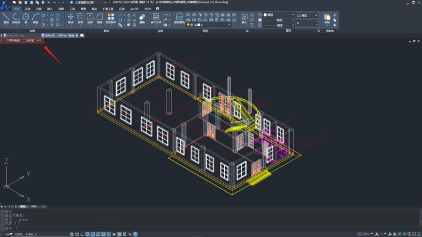
Task: Click the object color white swatch
Action: 265,15
